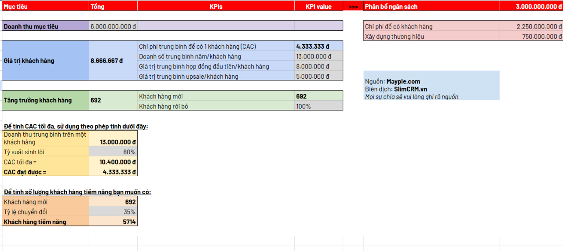Viewport: 563px width, 251px height.
Task: Select the 'KPIs' header cell
Action: pos(216,6)
